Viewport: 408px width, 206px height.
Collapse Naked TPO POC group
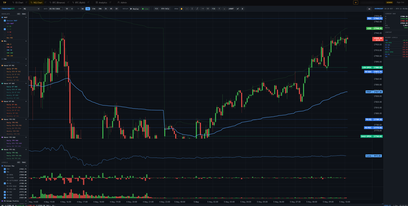tap(26, 119)
